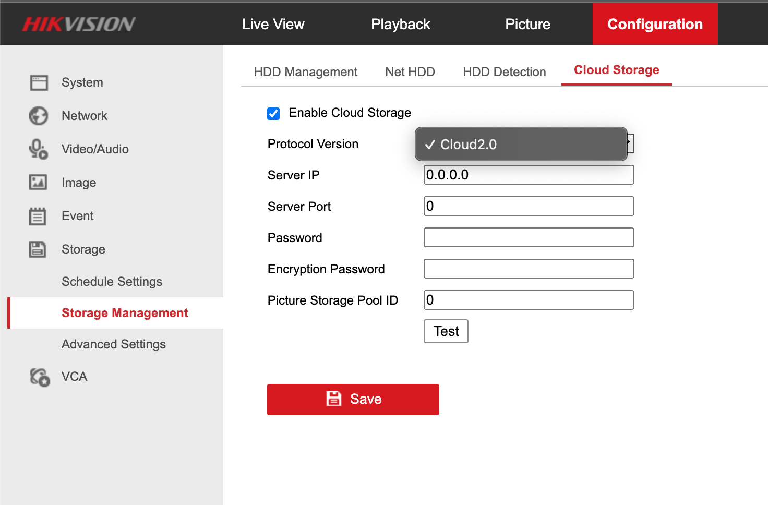Uncheck the Enable Cloud Storage checkbox
The image size is (768, 505).
click(x=273, y=114)
